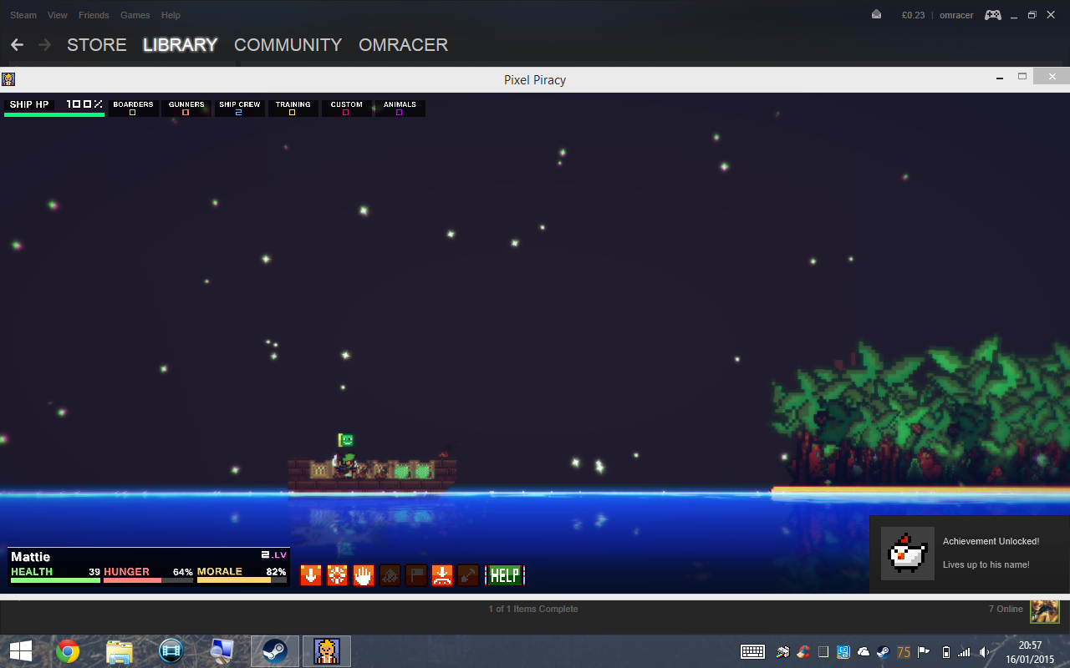Click the Ship HP green bar
The width and height of the screenshot is (1070, 668).
click(x=54, y=114)
